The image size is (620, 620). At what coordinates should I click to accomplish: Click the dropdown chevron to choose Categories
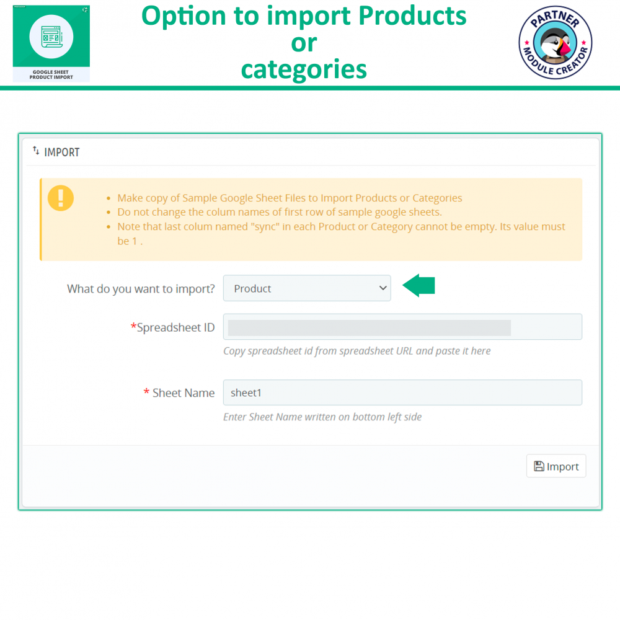[x=381, y=288]
